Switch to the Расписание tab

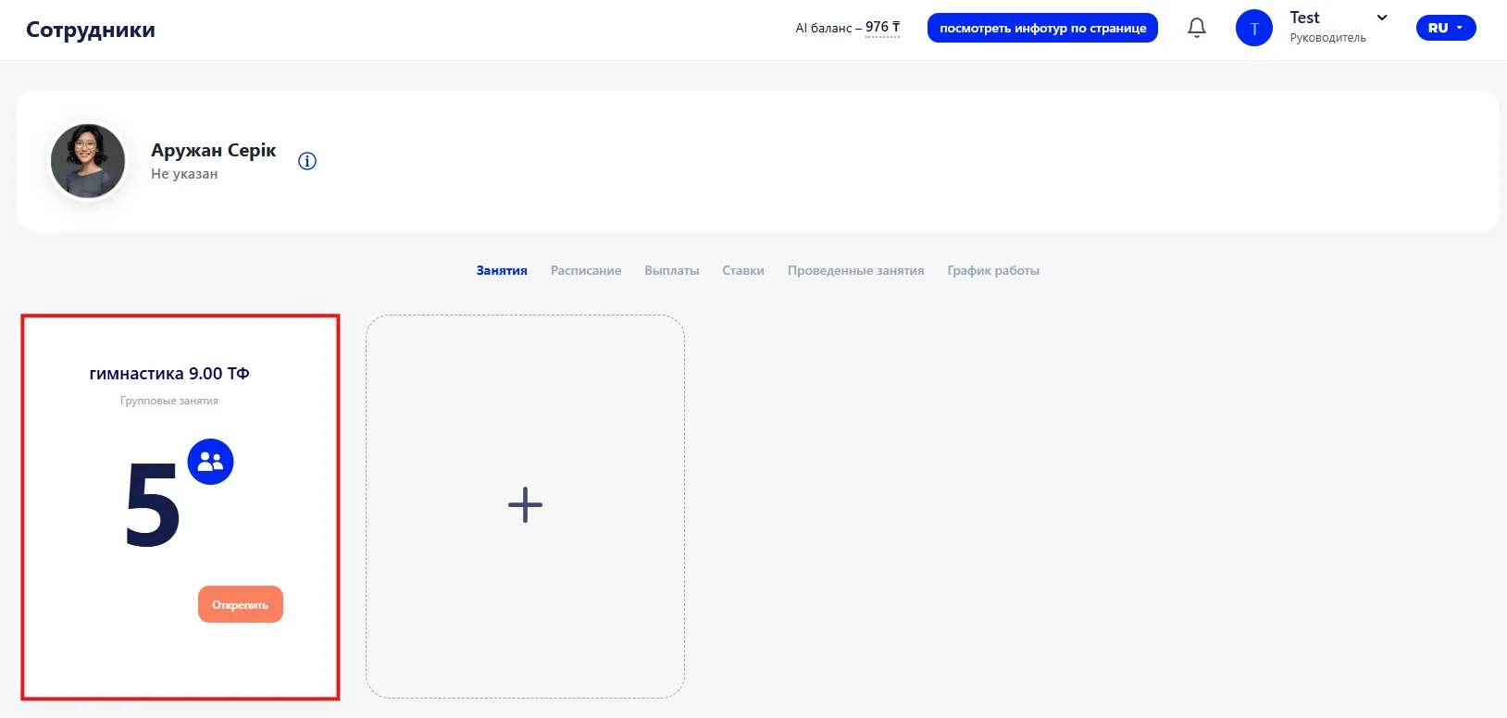pyautogui.click(x=586, y=270)
